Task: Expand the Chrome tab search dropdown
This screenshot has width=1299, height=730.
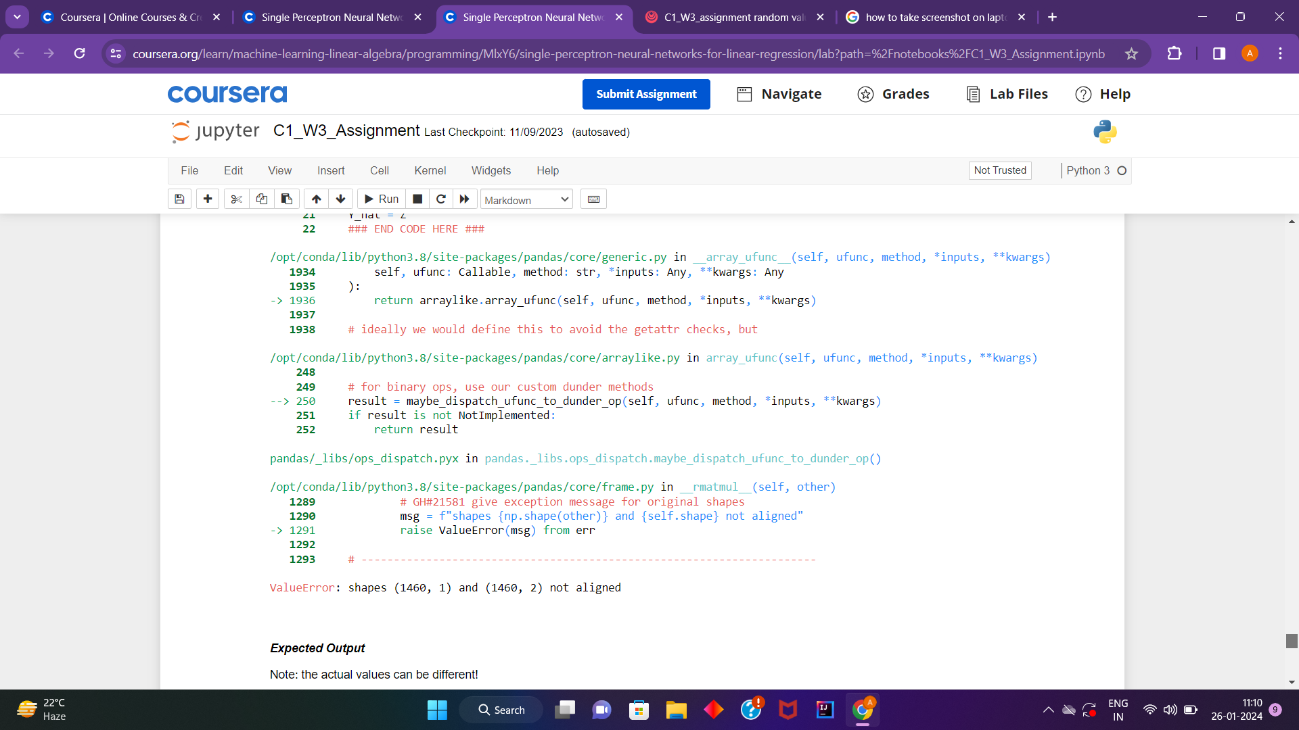Action: coord(17,17)
